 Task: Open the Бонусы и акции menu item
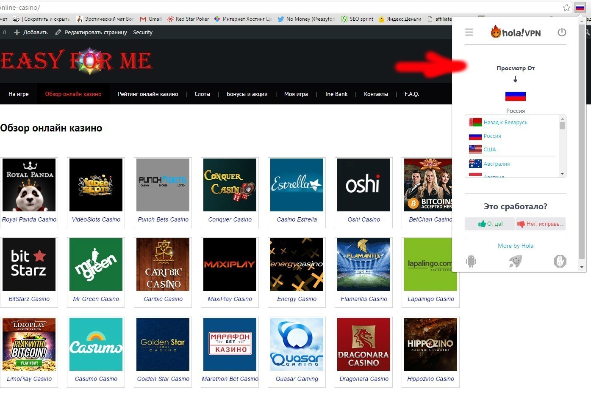click(x=247, y=94)
